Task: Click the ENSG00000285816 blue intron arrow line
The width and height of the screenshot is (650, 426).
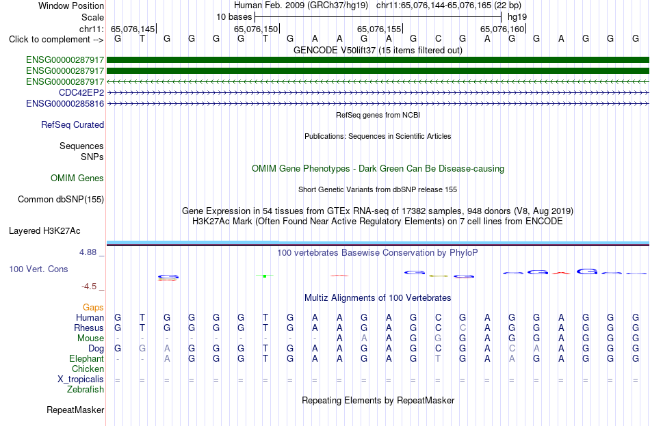Action: point(378,104)
